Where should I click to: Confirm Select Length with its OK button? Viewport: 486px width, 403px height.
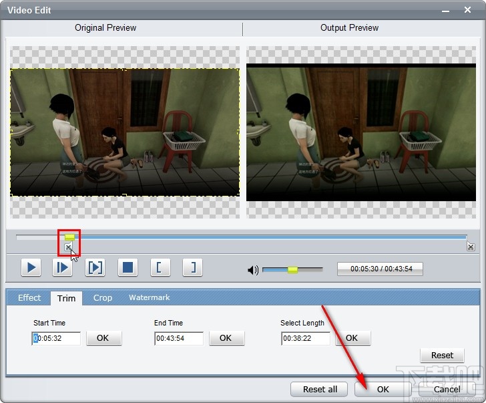353,338
